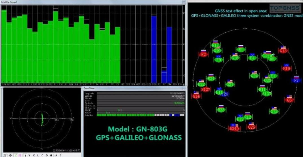Image resolution: width=303 pixels, height=157 pixels.
Task: Close the Data View window
Action: (184, 88)
